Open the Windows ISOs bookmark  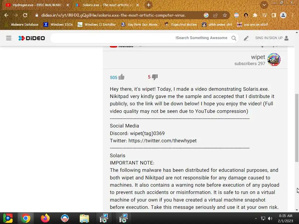pyautogui.click(x=58, y=24)
